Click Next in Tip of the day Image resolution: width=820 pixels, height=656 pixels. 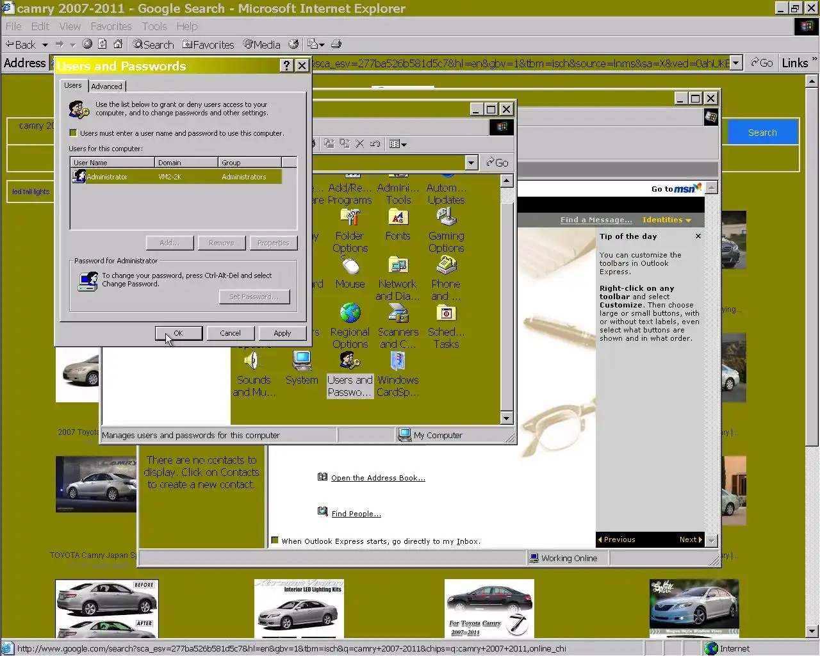pos(691,539)
